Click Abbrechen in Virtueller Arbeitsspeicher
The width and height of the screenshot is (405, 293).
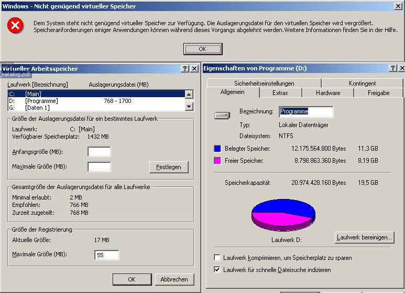(x=174, y=279)
